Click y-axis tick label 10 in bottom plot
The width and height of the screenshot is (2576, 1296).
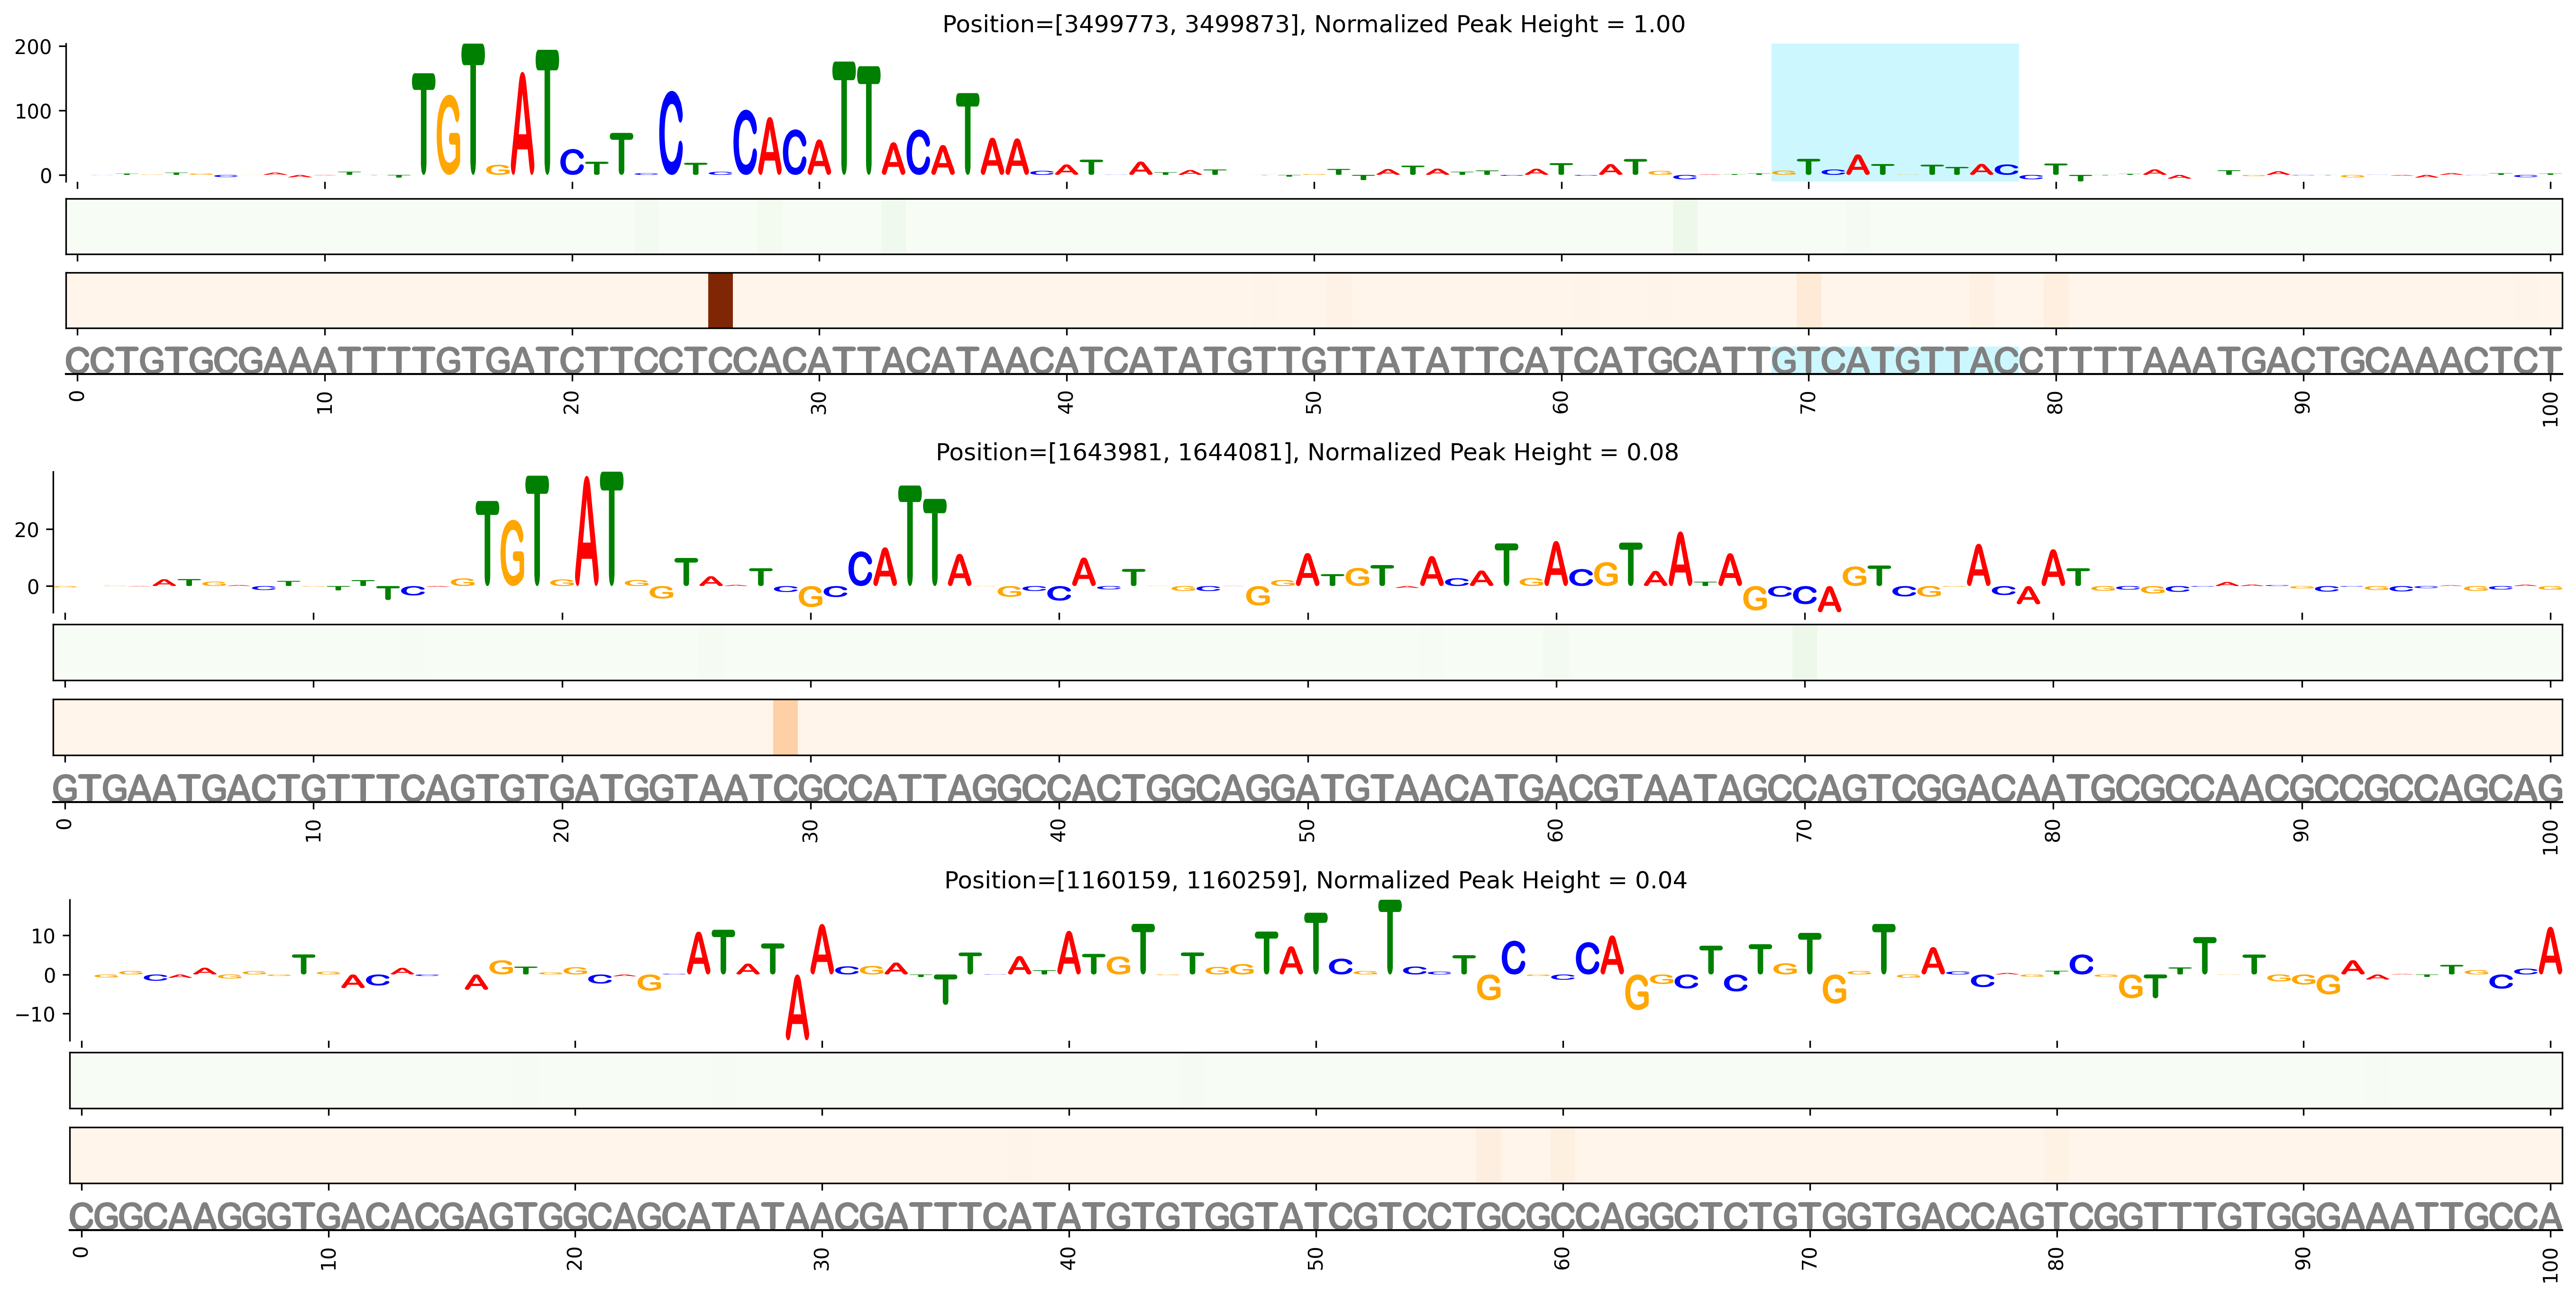(x=43, y=936)
